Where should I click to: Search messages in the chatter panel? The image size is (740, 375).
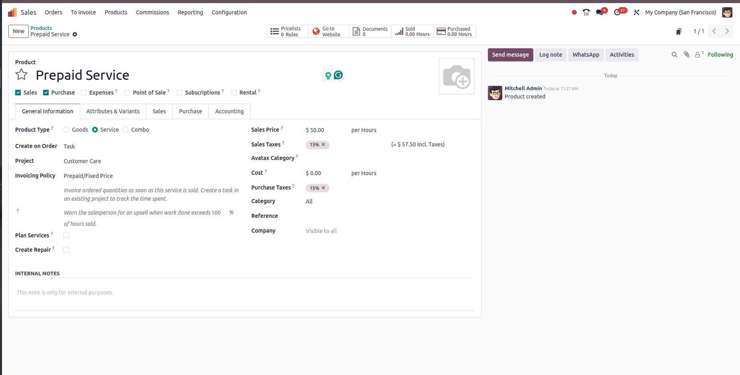674,55
